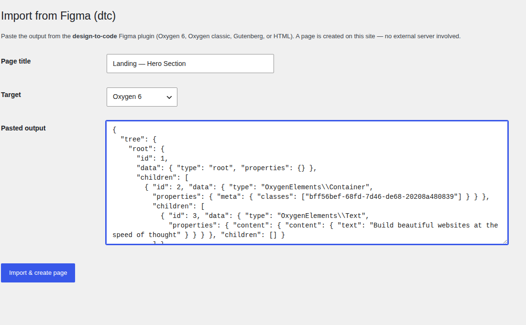The width and height of the screenshot is (526, 325).
Task: Click the Pasted output label
Action: click(x=23, y=128)
